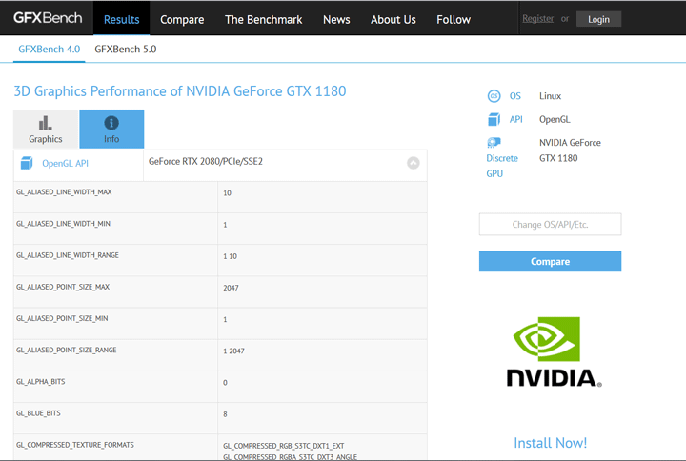Click the OpenGL API label
The height and width of the screenshot is (461, 686).
coord(65,163)
